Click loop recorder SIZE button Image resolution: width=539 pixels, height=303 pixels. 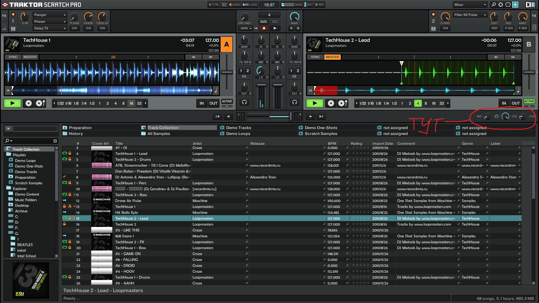(264, 22)
